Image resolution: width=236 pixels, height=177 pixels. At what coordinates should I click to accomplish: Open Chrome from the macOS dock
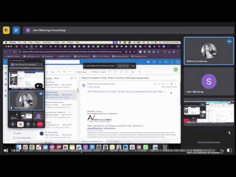(x=32, y=147)
